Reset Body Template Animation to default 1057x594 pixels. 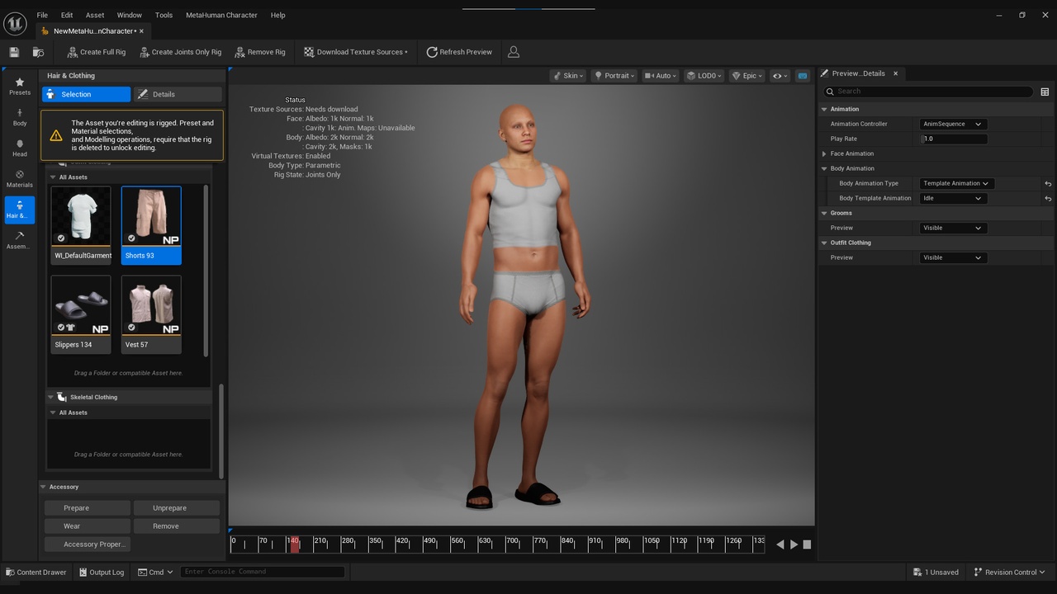tap(1048, 198)
